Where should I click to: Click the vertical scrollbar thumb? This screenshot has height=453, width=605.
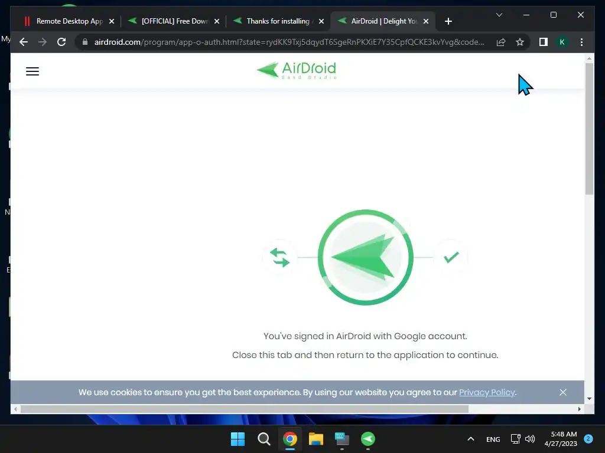click(x=589, y=128)
